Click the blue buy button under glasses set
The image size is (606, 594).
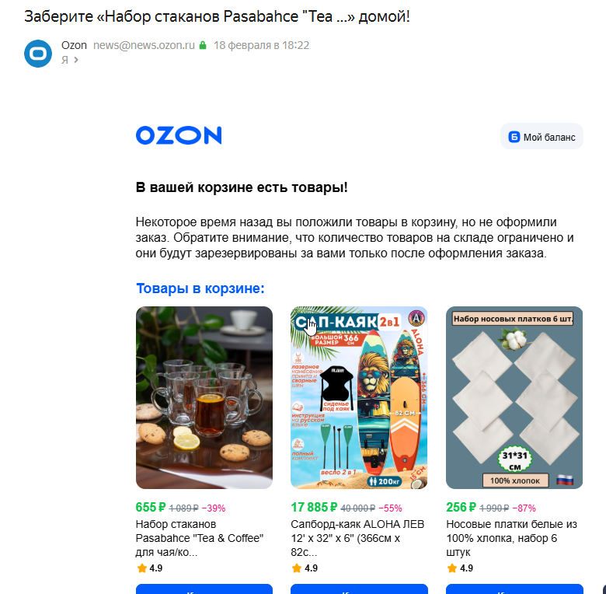click(204, 589)
